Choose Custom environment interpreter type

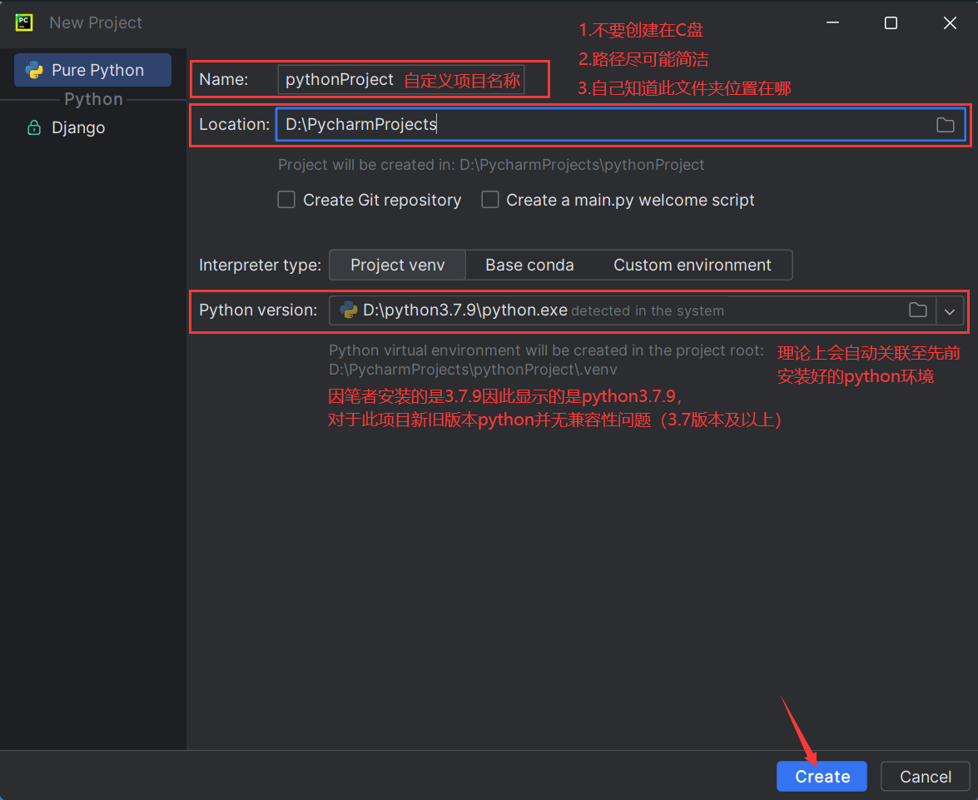coord(692,265)
